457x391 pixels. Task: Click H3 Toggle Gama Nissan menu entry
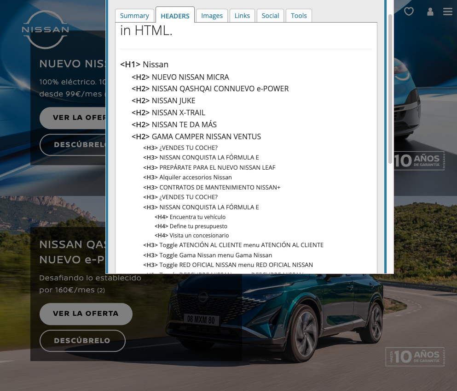coord(208,255)
